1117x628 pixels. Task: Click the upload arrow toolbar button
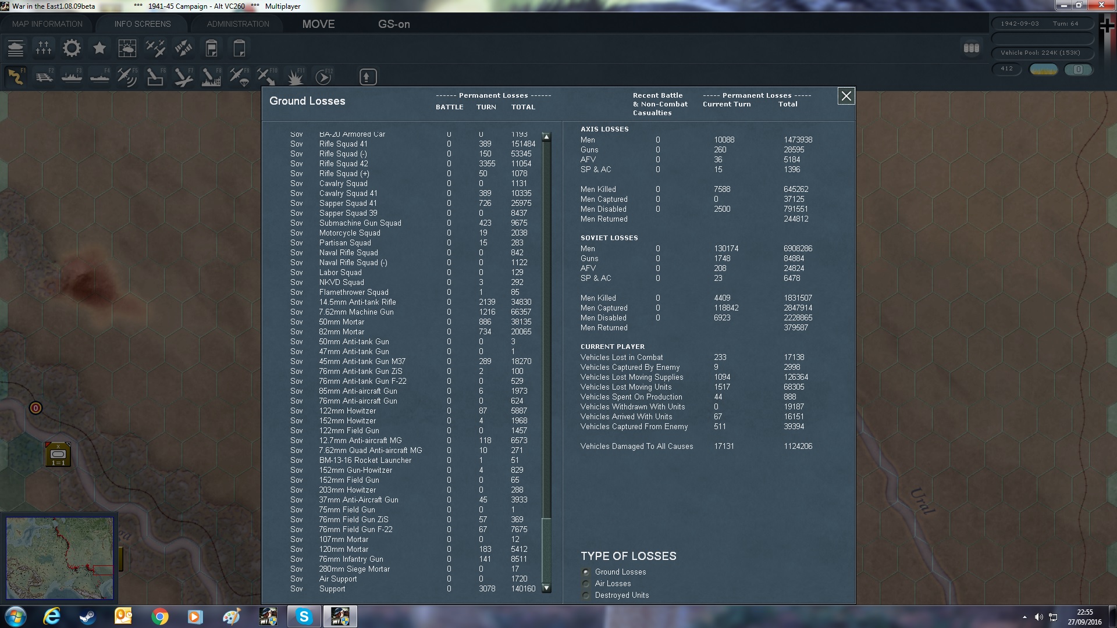(368, 77)
